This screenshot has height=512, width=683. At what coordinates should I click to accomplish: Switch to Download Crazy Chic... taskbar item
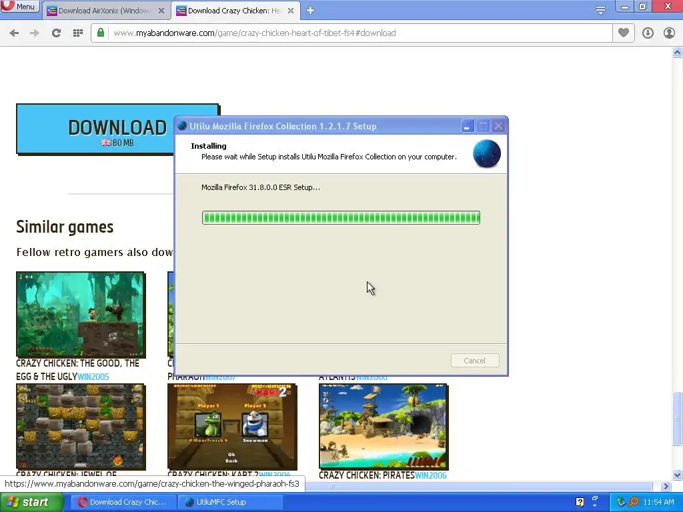tap(123, 502)
